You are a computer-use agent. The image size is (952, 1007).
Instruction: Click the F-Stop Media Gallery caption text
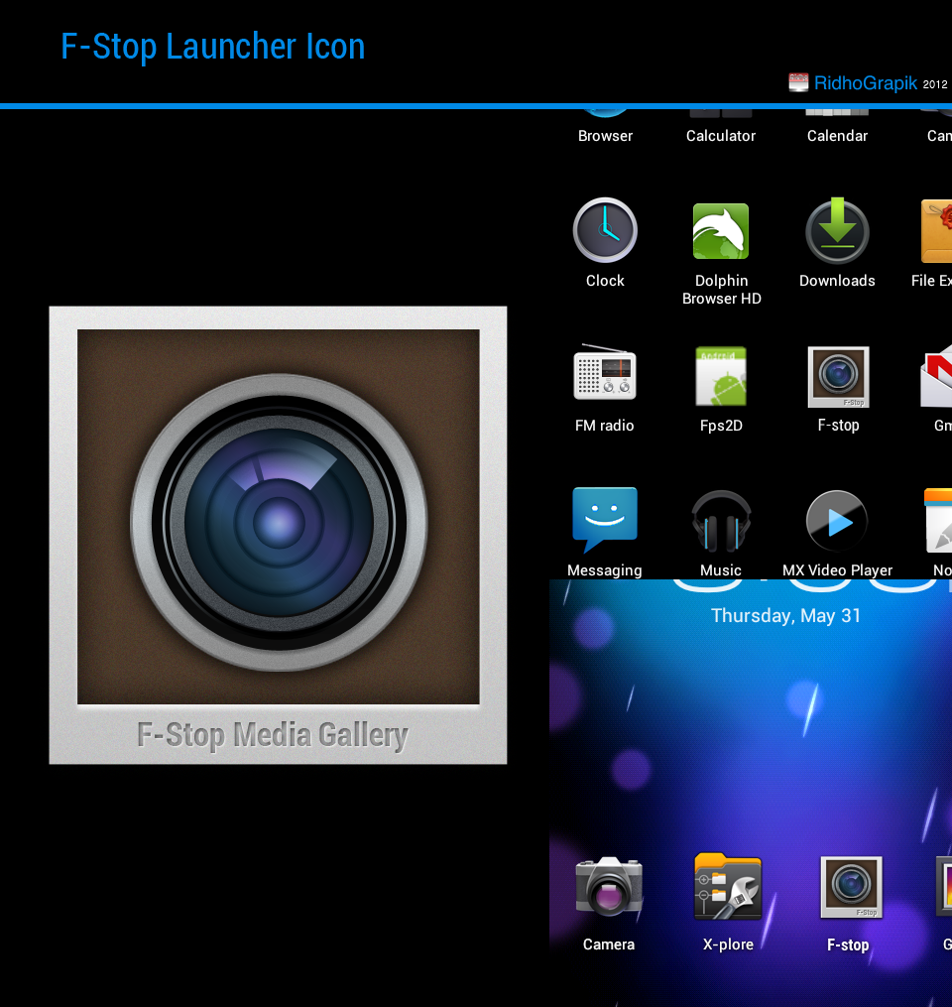(272, 735)
